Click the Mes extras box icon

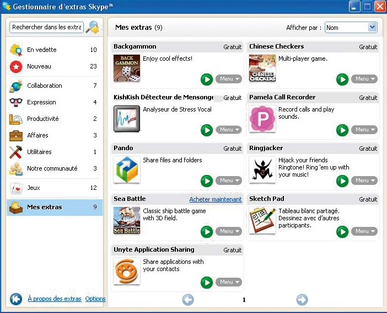[16, 207]
